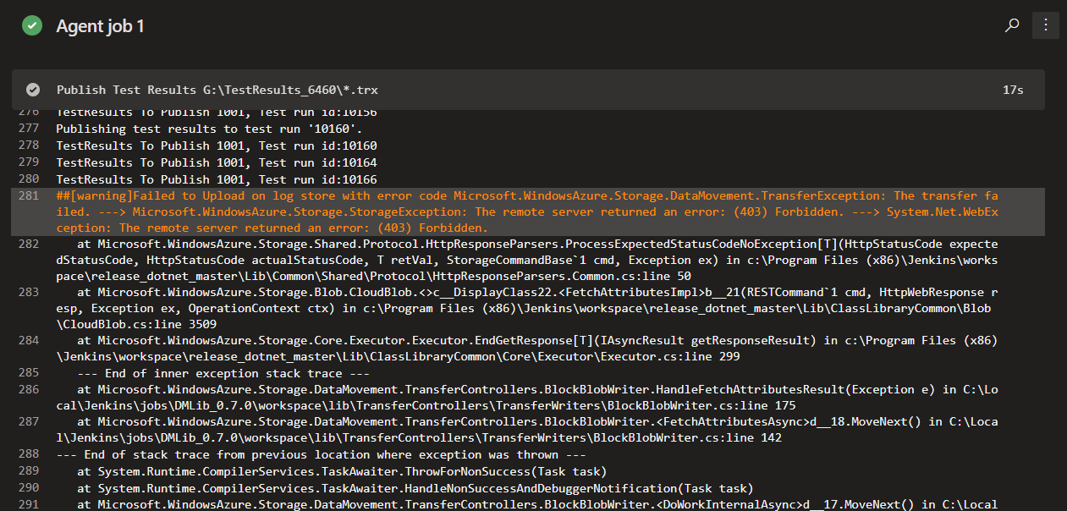This screenshot has width=1067, height=511.
Task: Click the search magnifier icon
Action: pos(1012,25)
